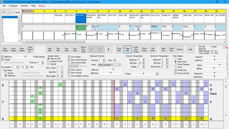Increase the Octaves stepper value
Screen dimensions: 229x129
[x=43, y=62]
